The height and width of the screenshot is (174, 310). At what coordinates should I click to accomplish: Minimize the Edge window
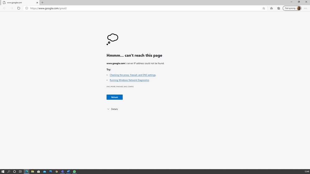tap(291, 2)
